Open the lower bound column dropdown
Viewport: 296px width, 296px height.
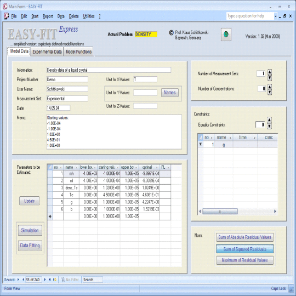95,168
